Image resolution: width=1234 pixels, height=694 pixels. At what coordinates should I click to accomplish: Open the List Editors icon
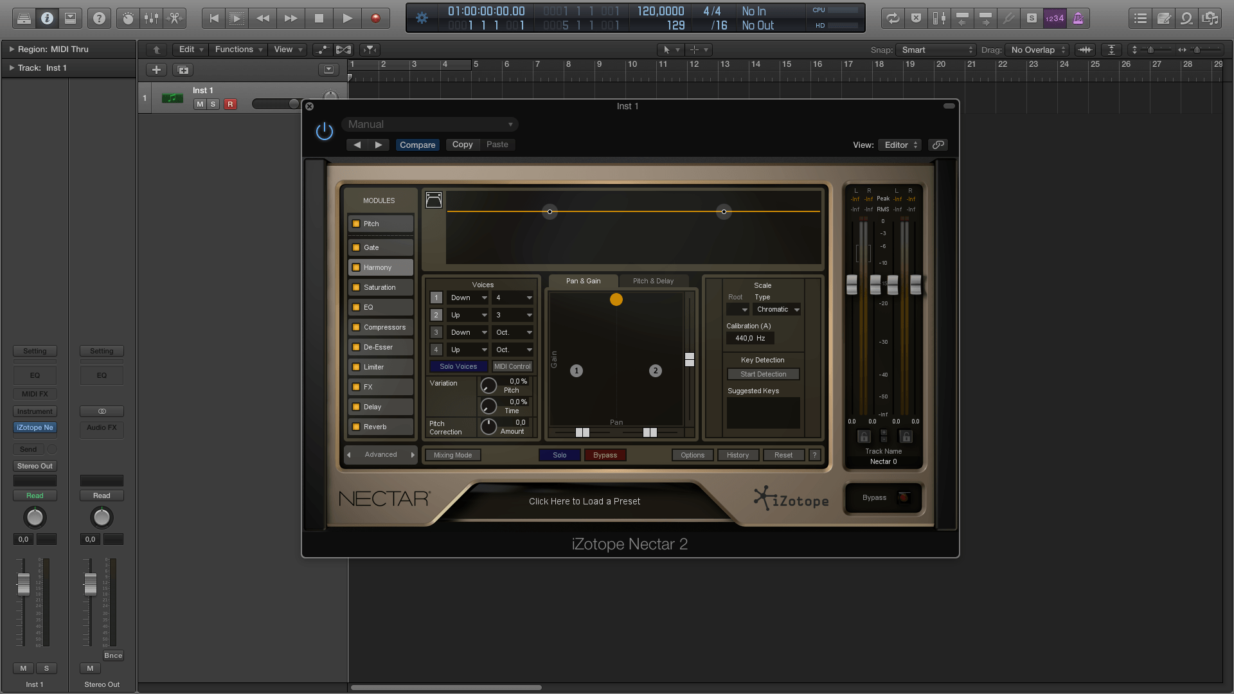[x=1141, y=19]
